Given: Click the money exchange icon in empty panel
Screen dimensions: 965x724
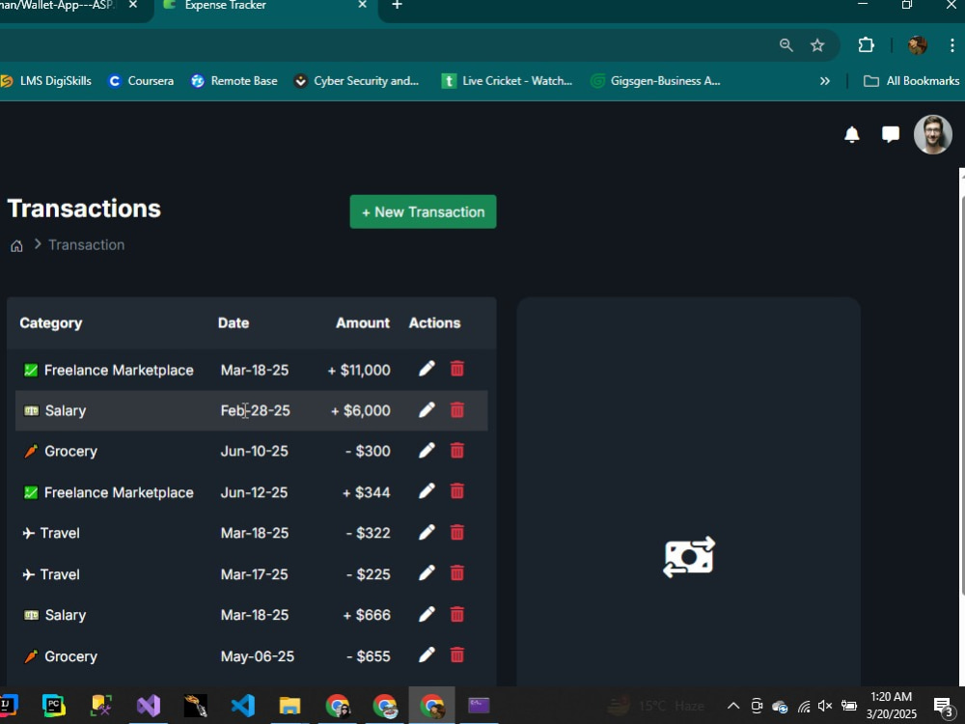Looking at the screenshot, I should coord(688,557).
